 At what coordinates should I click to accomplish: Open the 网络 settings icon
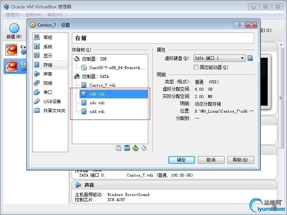tap(37, 83)
